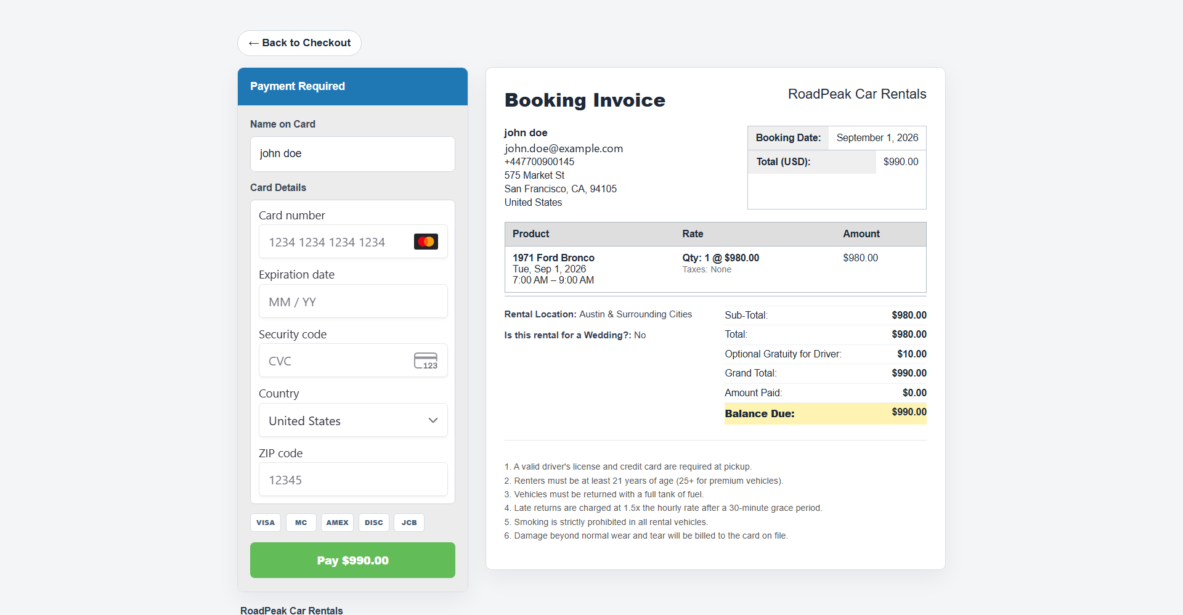Click the Product column header
1183x615 pixels.
pos(531,234)
